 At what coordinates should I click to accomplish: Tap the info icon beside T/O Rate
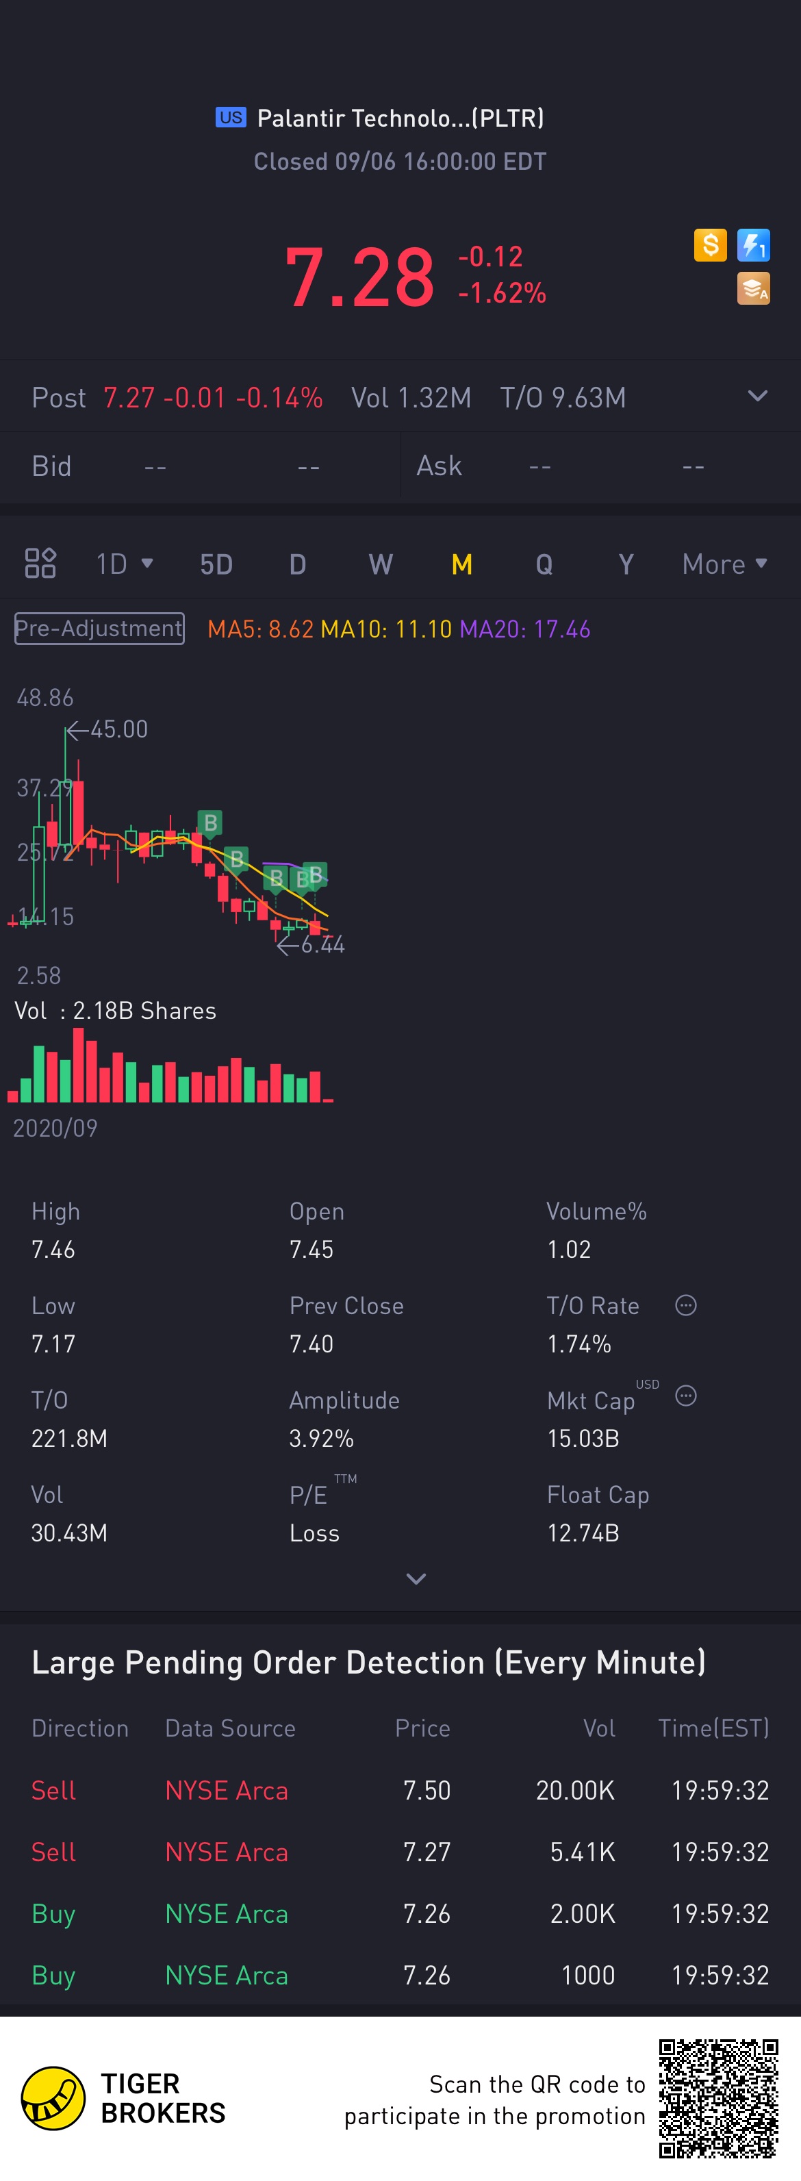pyautogui.click(x=686, y=1306)
